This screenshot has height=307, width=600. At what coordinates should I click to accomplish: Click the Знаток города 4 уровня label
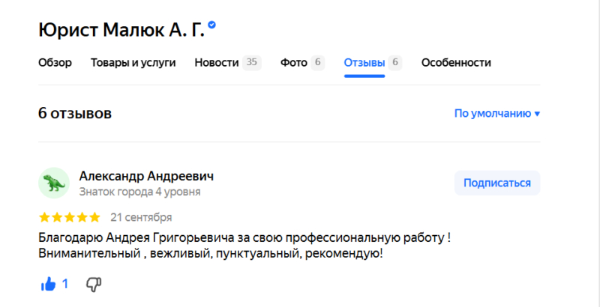point(139,192)
